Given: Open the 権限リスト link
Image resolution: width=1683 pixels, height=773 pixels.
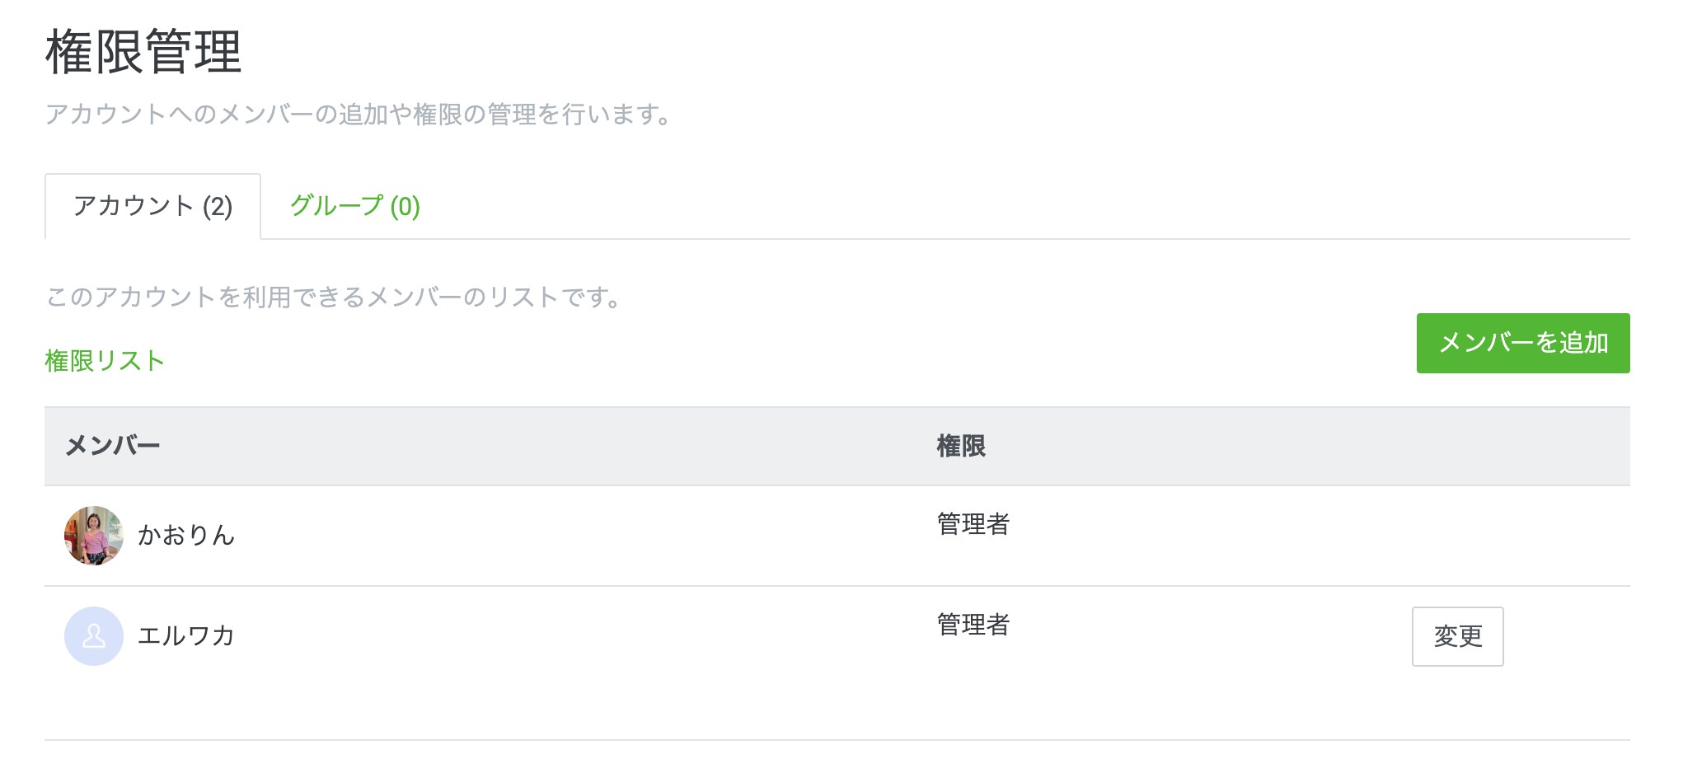Looking at the screenshot, I should 105,361.
